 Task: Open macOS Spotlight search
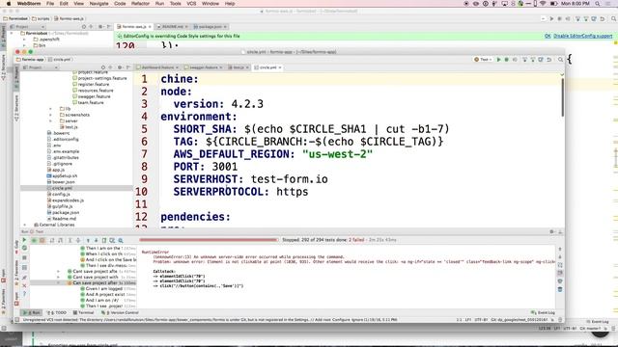[x=598, y=4]
